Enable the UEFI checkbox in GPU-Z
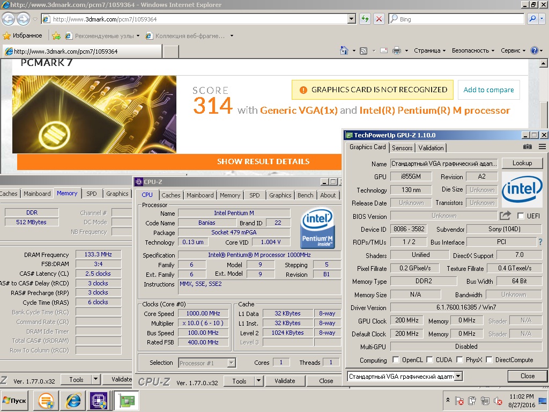The width and height of the screenshot is (549, 412). click(521, 216)
